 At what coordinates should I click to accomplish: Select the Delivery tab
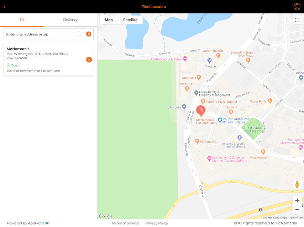click(70, 20)
